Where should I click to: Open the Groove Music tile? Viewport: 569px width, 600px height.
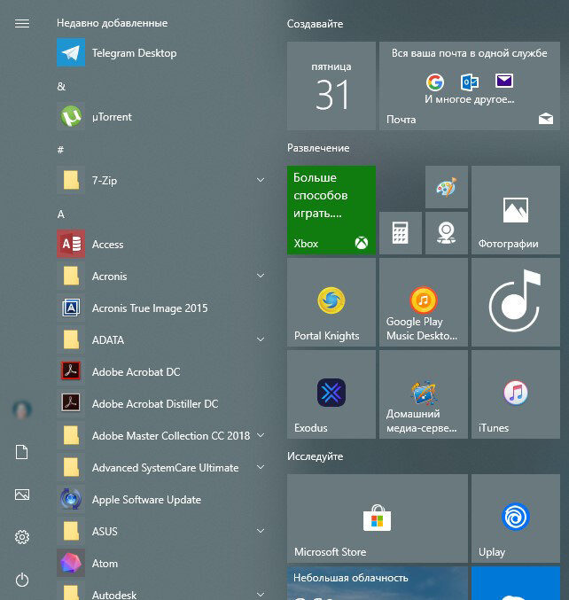(516, 302)
